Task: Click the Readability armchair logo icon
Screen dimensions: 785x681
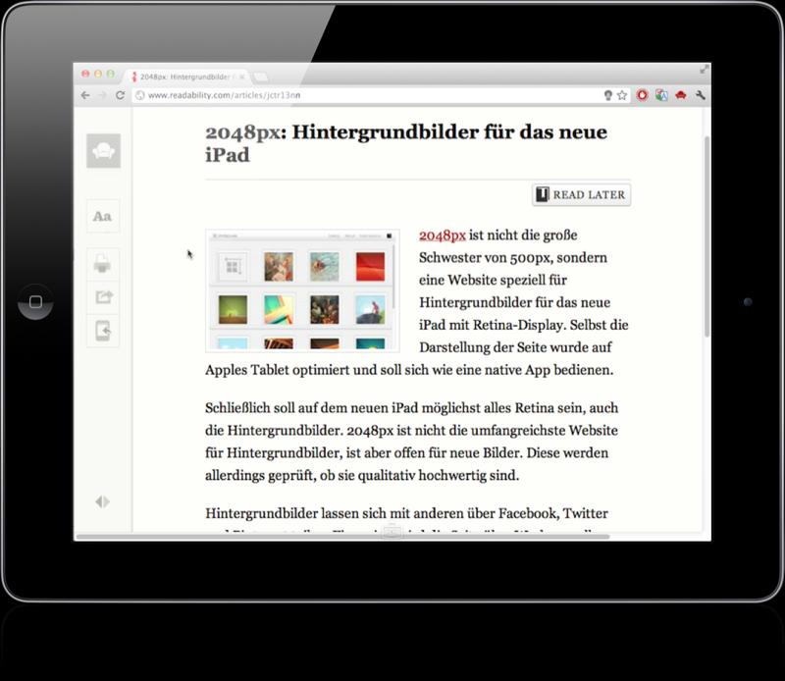Action: [x=103, y=151]
